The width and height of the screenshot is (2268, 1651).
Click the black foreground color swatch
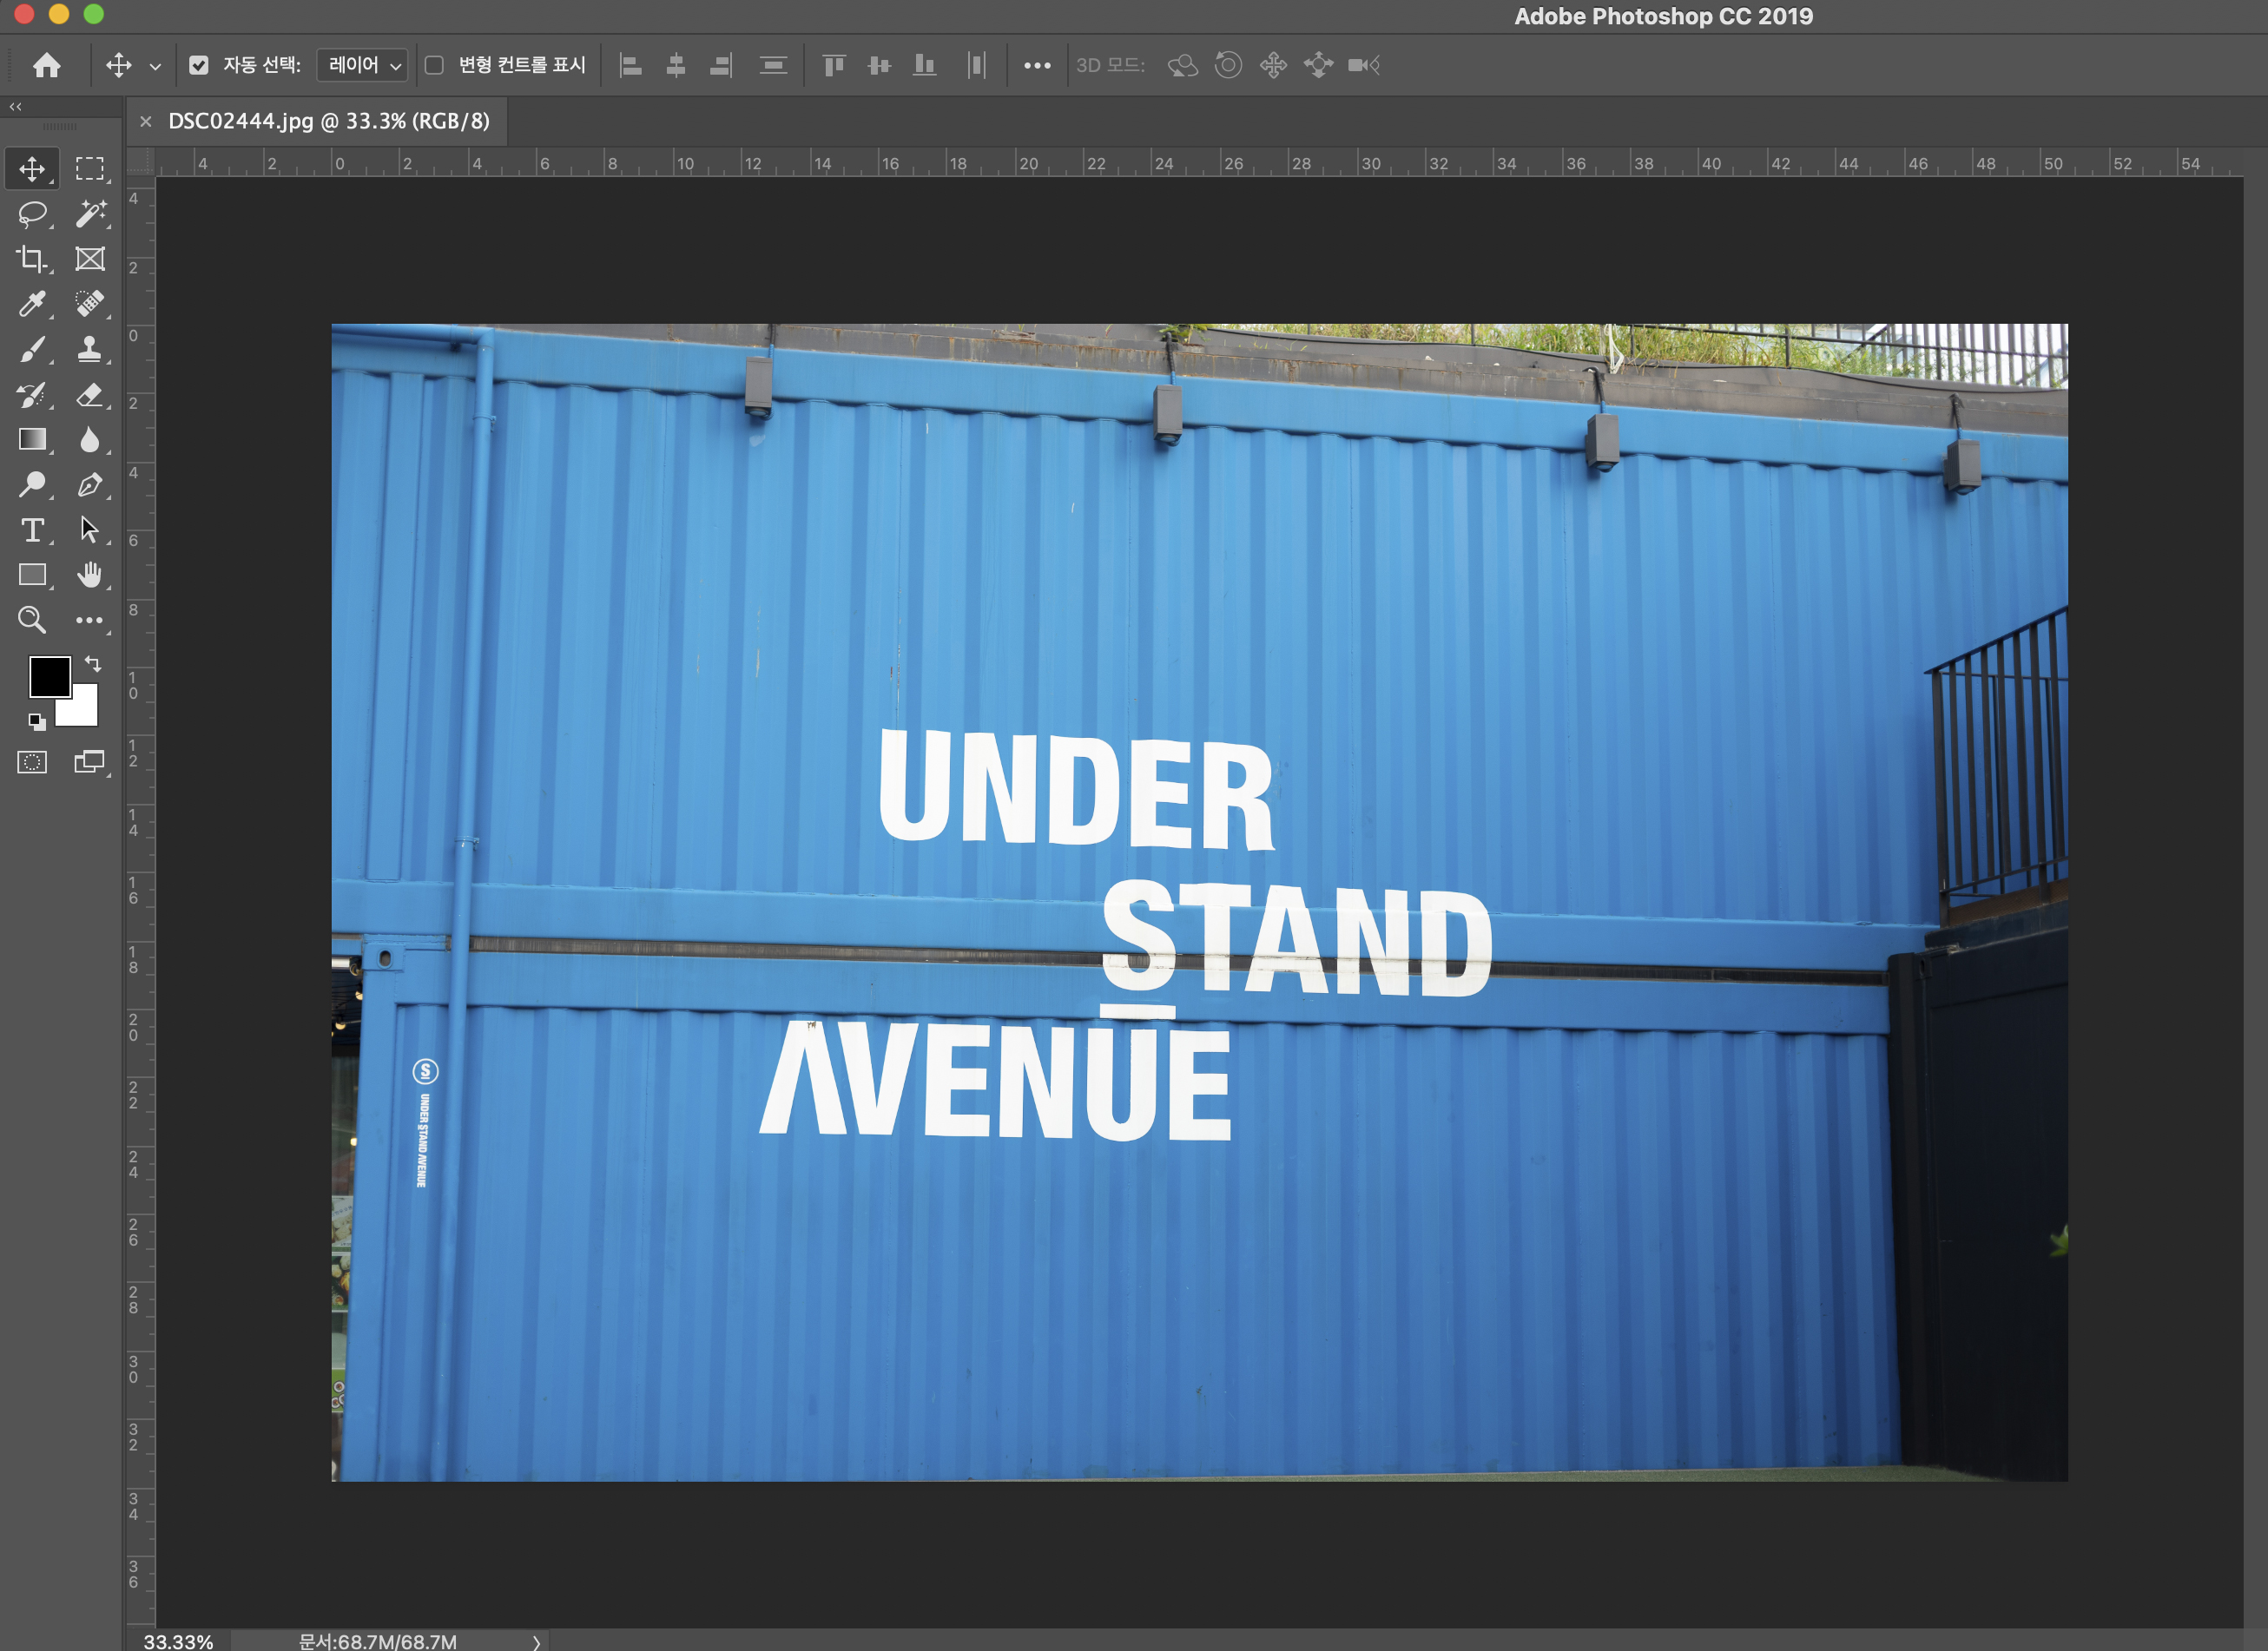coord(48,676)
